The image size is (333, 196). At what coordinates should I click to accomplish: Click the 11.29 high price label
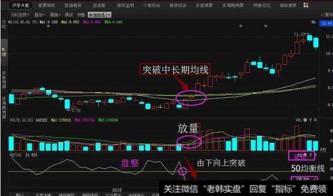coord(300,34)
